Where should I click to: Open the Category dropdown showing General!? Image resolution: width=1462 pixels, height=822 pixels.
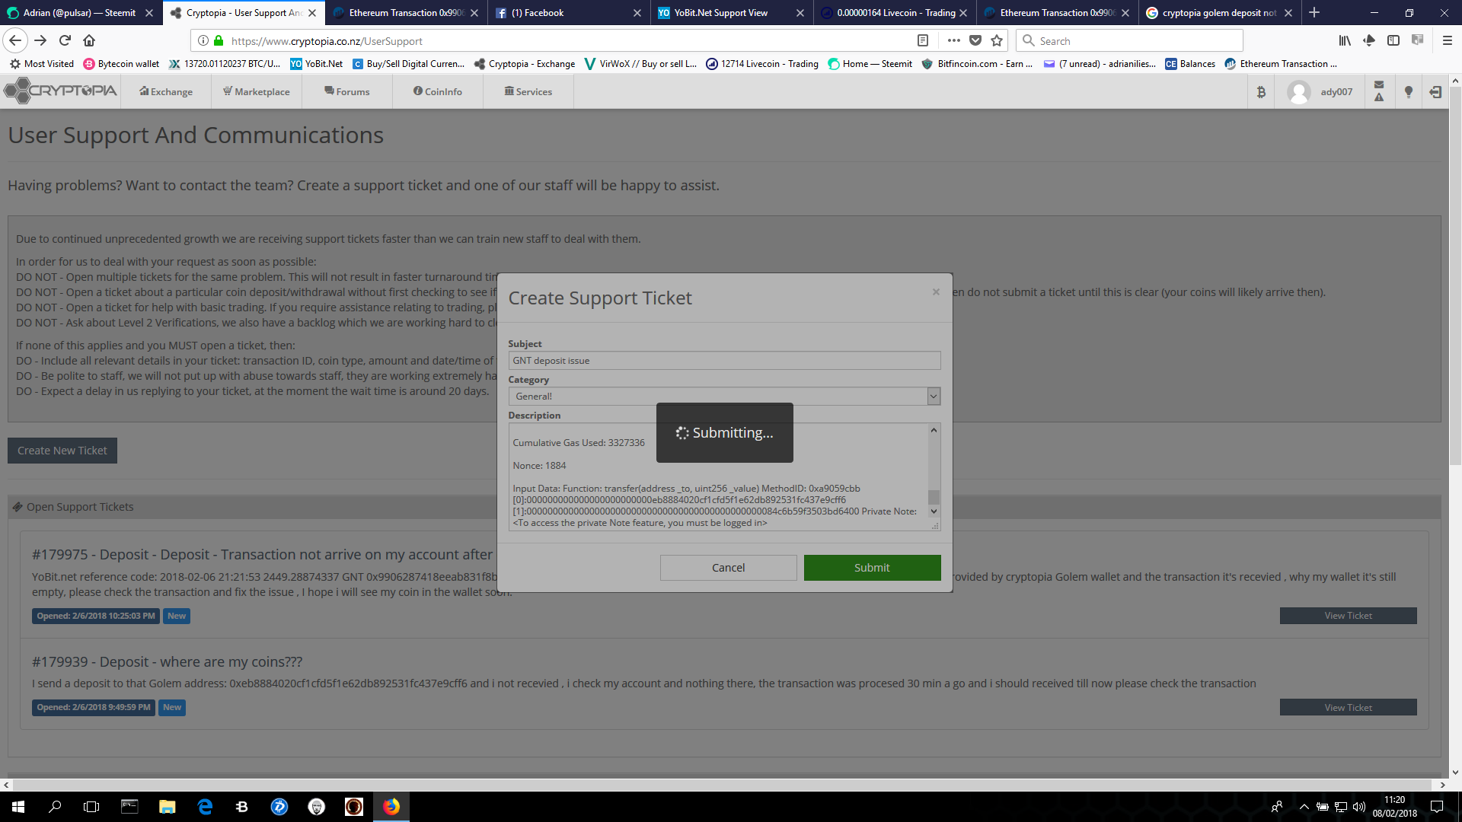pyautogui.click(x=934, y=396)
